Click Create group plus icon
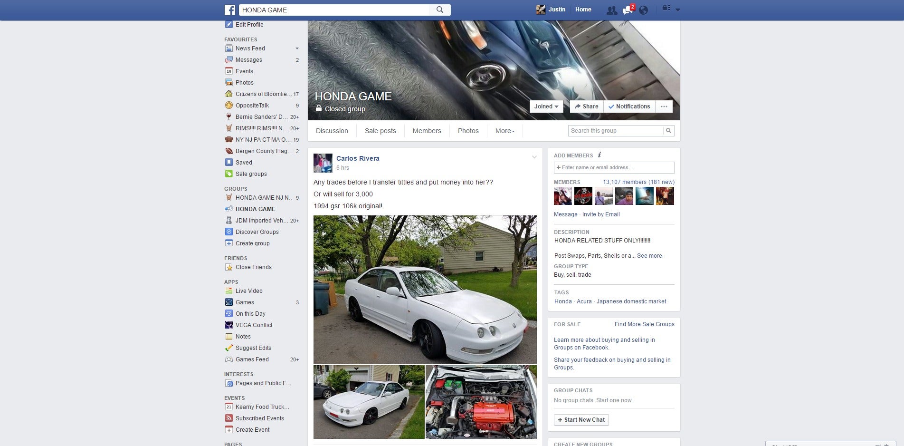The image size is (904, 446). 228,243
